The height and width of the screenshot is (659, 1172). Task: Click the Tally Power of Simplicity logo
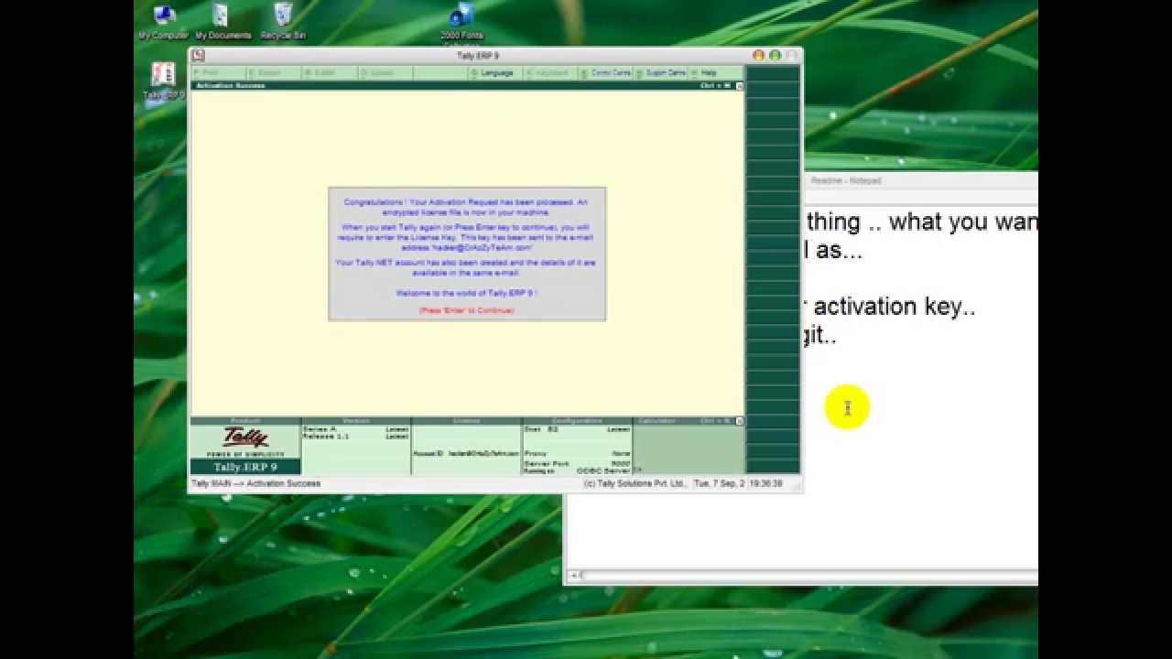pos(245,440)
